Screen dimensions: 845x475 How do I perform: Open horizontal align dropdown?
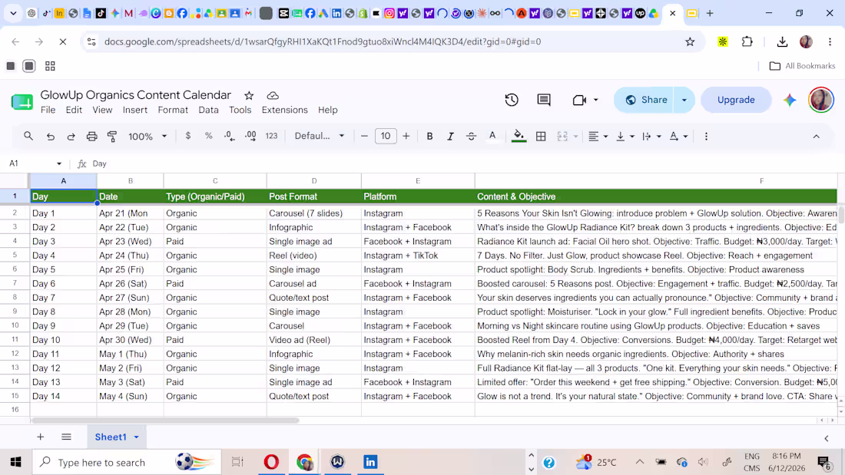[x=598, y=137]
